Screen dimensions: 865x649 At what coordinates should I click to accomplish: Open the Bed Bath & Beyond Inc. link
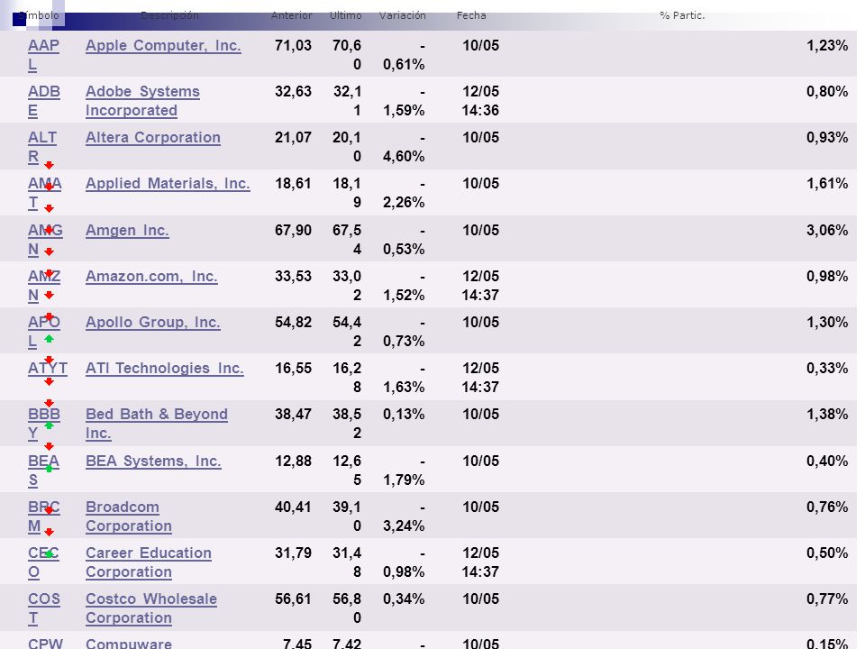(x=156, y=424)
